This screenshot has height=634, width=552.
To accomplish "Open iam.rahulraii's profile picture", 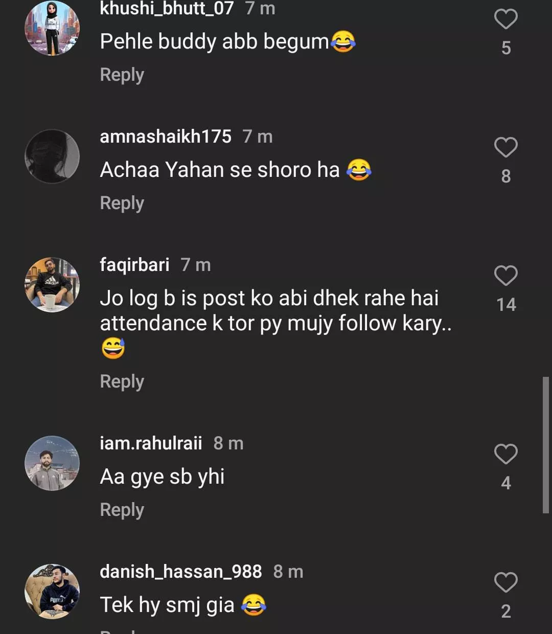I will pyautogui.click(x=52, y=463).
